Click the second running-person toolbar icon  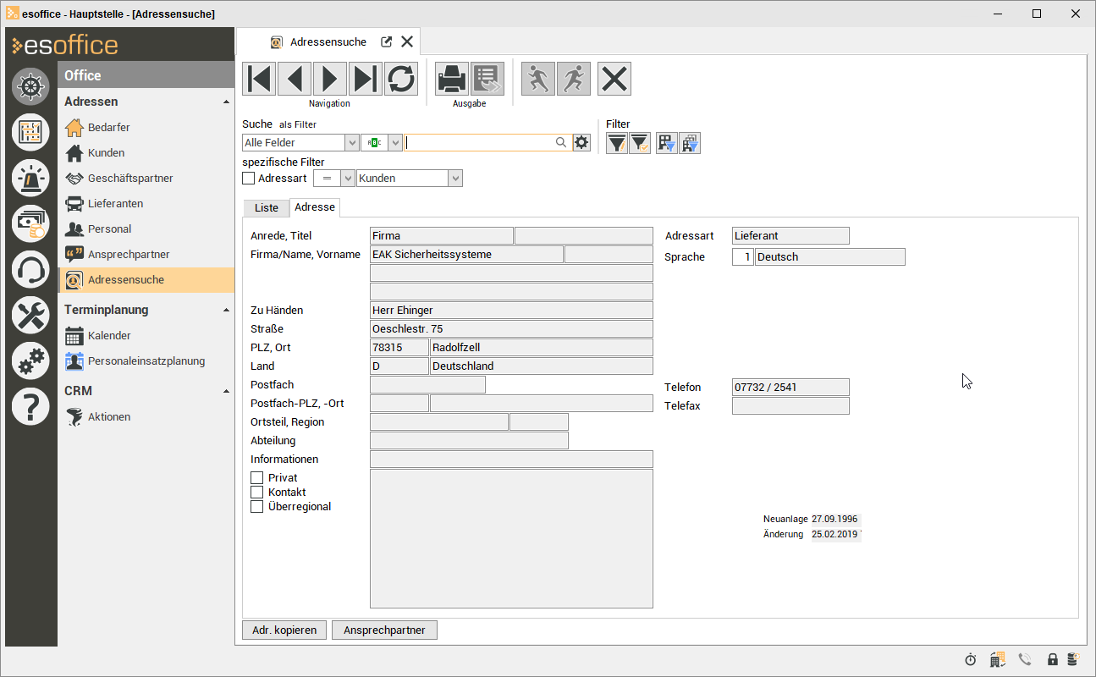574,79
